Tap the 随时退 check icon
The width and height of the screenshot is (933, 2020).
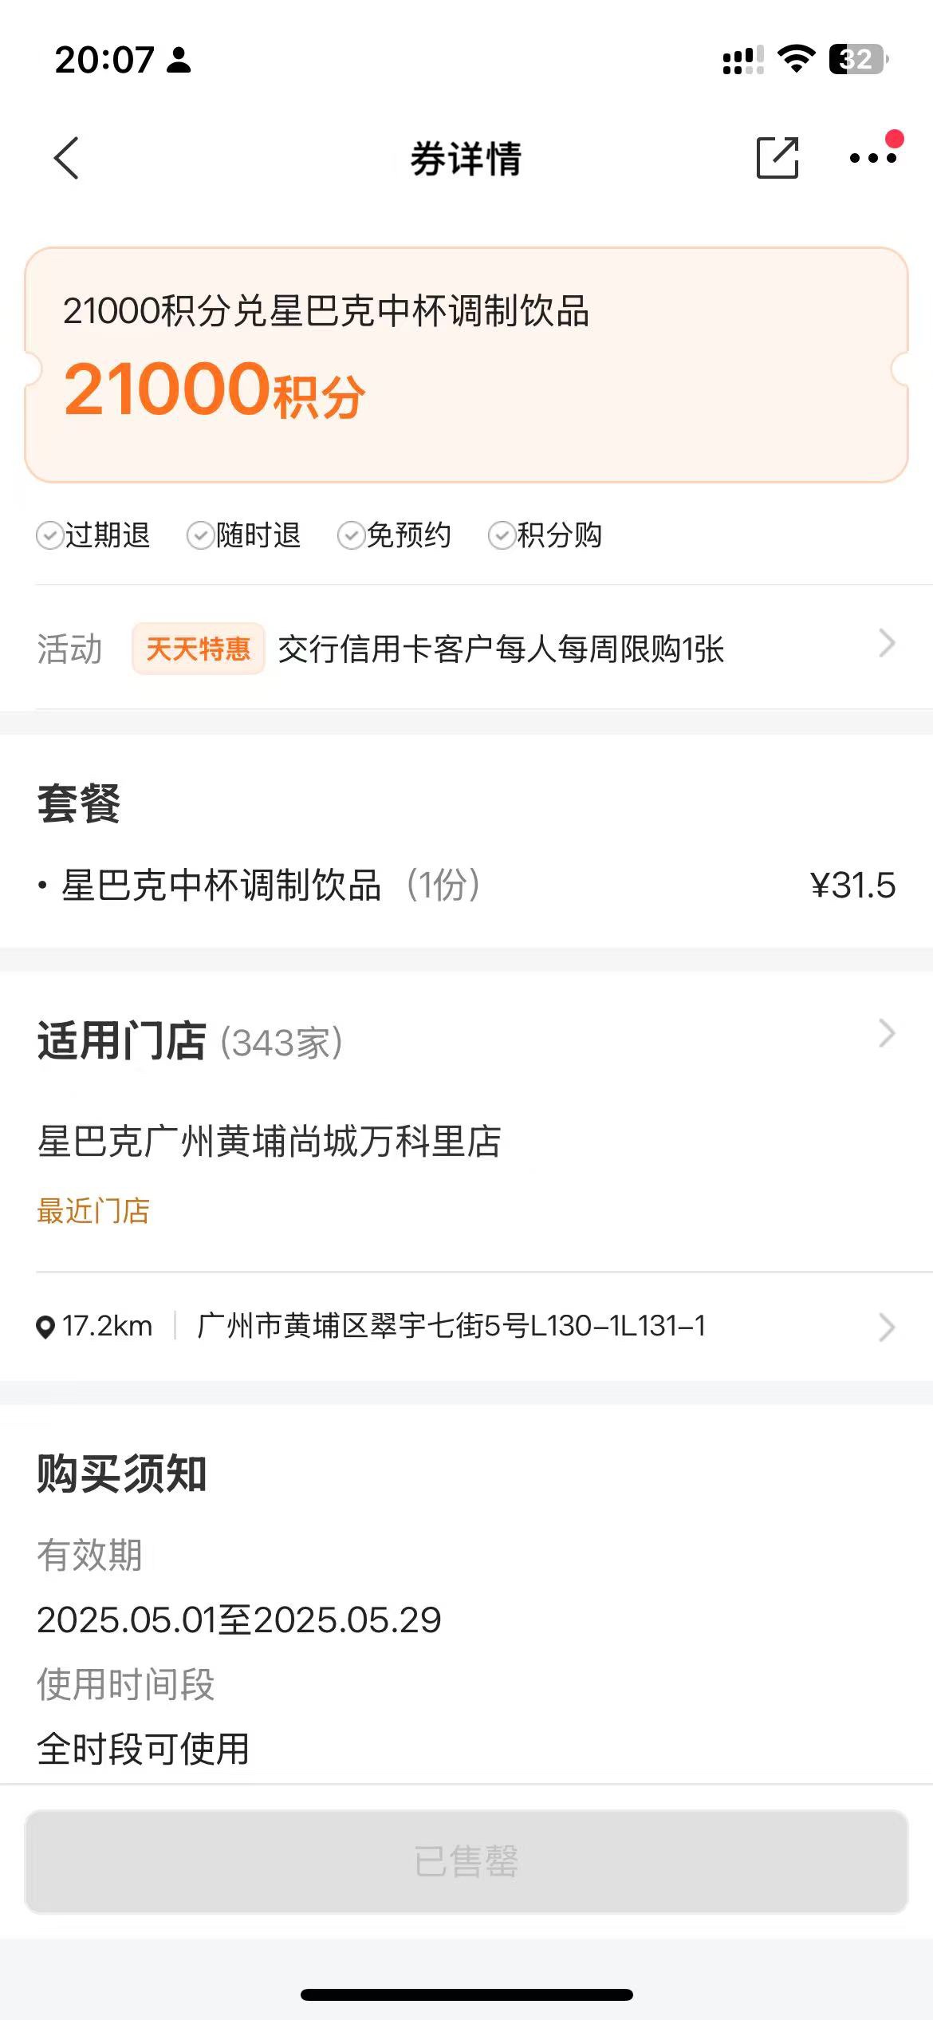click(x=200, y=535)
